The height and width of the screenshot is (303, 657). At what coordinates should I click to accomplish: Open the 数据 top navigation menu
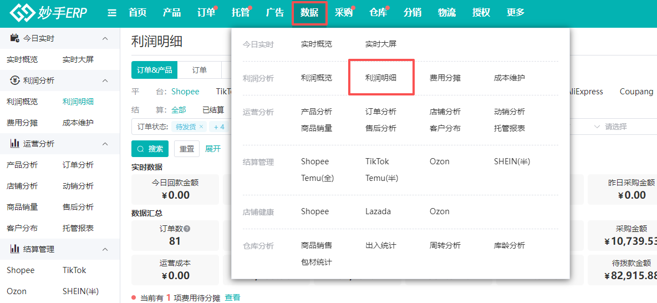[x=309, y=13]
